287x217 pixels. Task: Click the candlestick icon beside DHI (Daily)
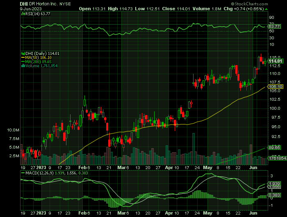pos(23,54)
